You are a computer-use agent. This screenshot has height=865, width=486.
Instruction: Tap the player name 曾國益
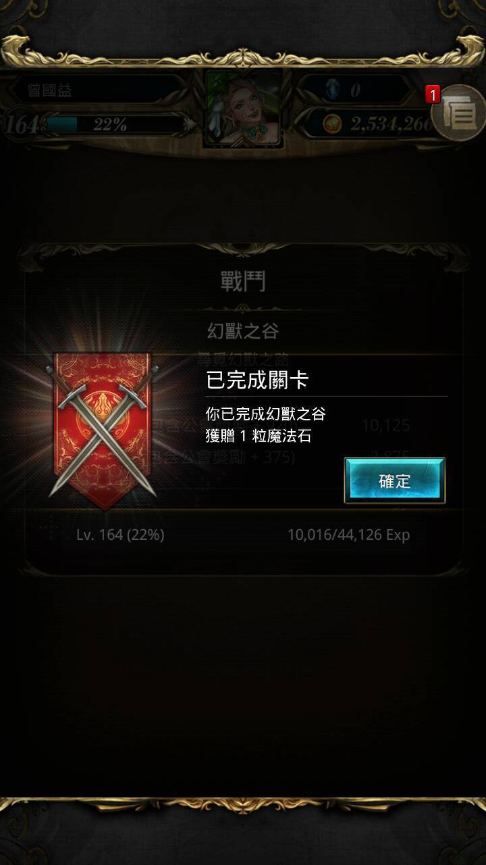(x=49, y=91)
